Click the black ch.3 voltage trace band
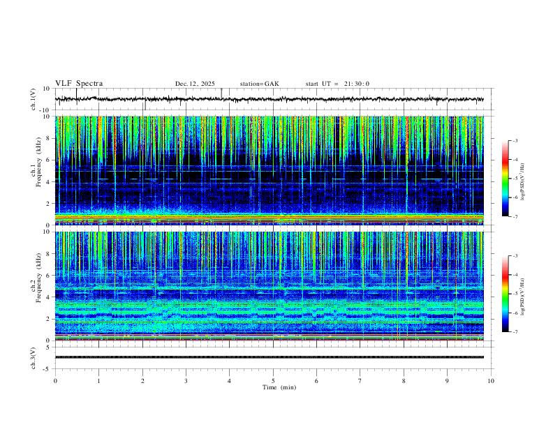 (x=269, y=357)
